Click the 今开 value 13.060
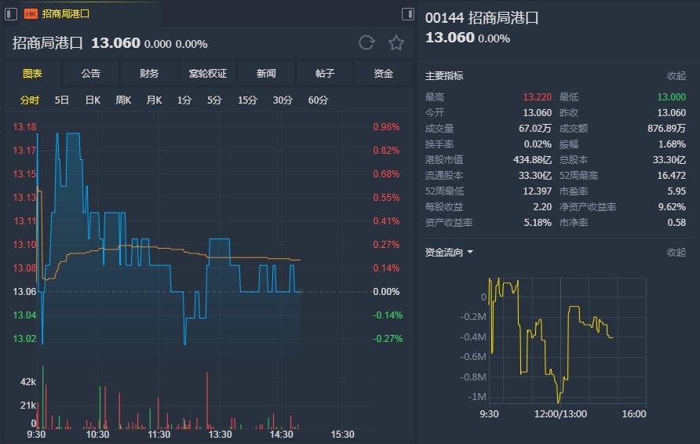The height and width of the screenshot is (444, 700). click(x=537, y=112)
